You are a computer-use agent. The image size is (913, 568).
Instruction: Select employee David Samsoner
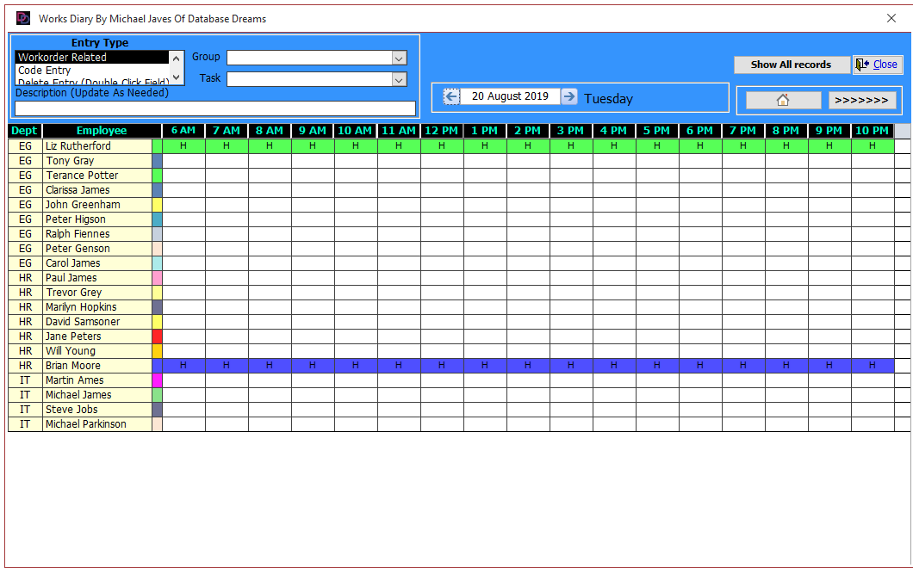coord(97,322)
